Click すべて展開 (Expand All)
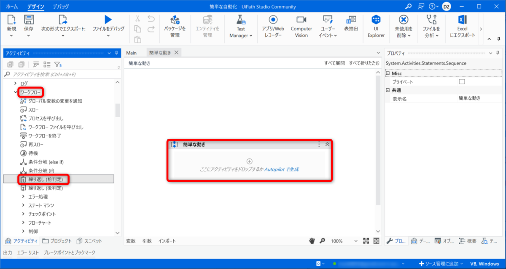Screen dimensions: 506x269 coord(334,63)
